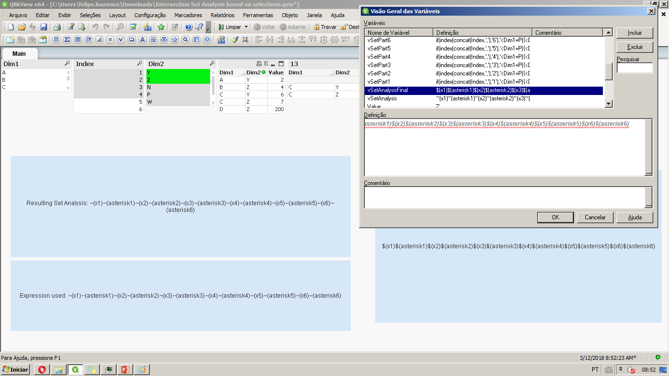669x376 pixels.
Task: Switch to the Main sheet tab
Action: [19, 53]
